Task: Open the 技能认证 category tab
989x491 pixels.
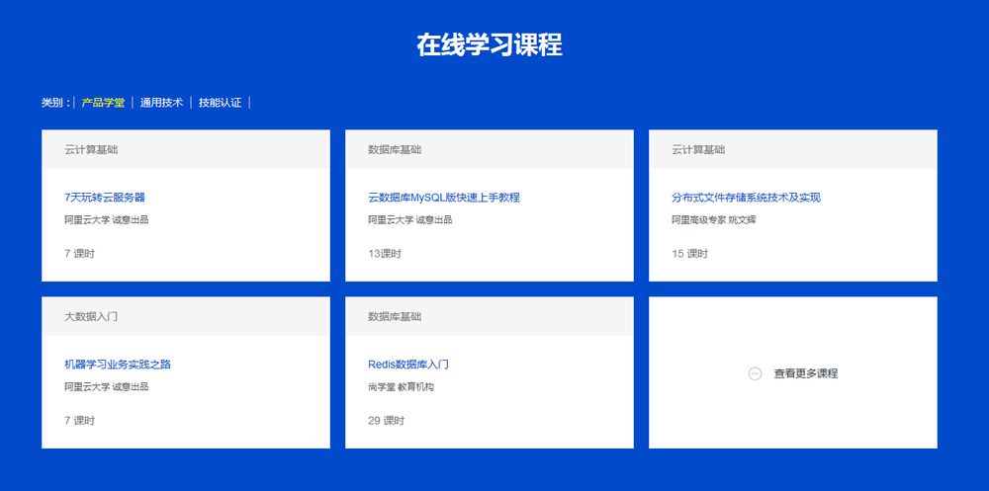Action: coord(220,102)
